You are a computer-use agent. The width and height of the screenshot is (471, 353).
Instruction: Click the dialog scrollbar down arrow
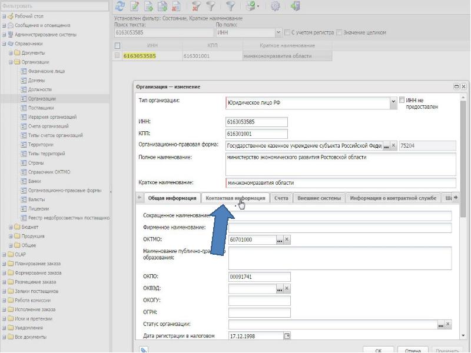[x=463, y=335]
